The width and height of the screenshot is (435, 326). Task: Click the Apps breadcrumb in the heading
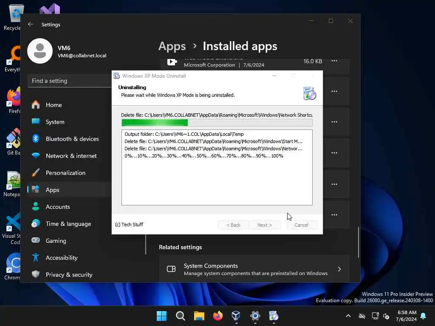tap(172, 46)
